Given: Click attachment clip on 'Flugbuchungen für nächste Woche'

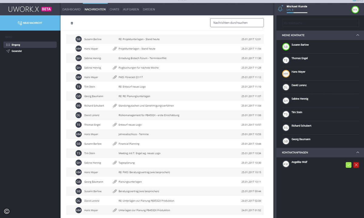Looking at the screenshot, I should [x=115, y=68].
